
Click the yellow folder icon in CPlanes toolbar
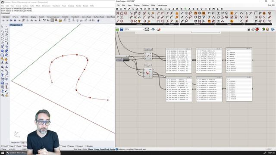click(x=60, y=20)
